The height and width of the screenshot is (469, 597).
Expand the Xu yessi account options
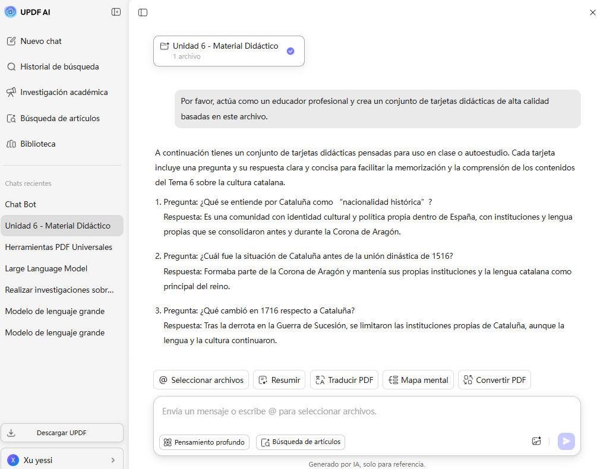click(x=62, y=459)
